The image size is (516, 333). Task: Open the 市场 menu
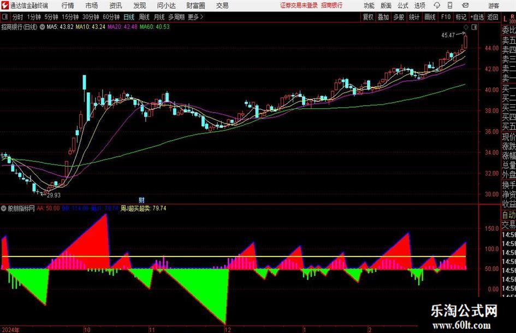click(92, 5)
